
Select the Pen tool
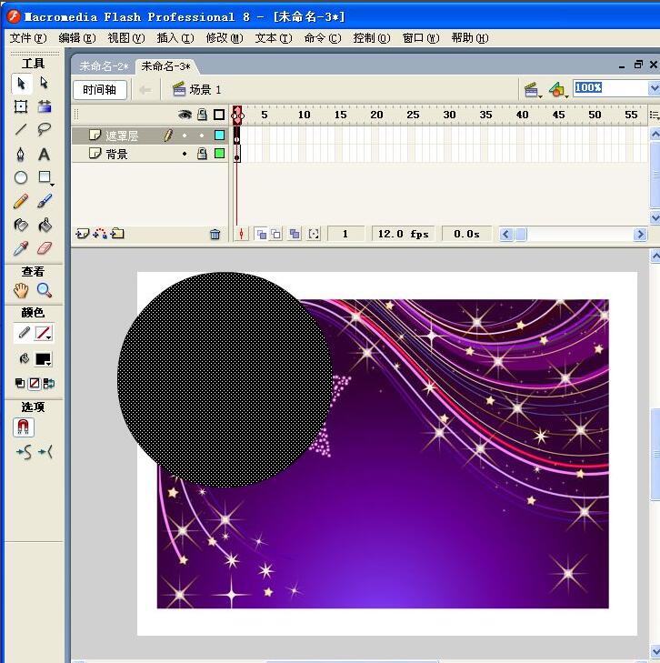21,155
